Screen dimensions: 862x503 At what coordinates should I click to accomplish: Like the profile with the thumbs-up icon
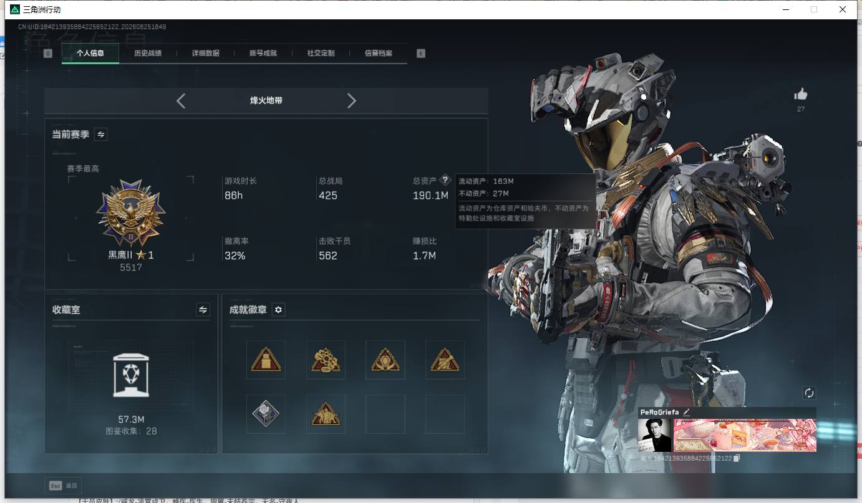tap(801, 94)
